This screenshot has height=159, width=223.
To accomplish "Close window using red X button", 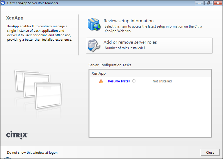I will (x=217, y=3).
